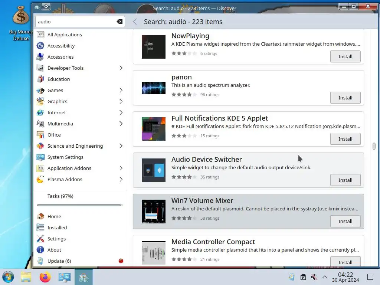The height and width of the screenshot is (285, 380).
Task: Clear the audio search text
Action: coord(119,22)
